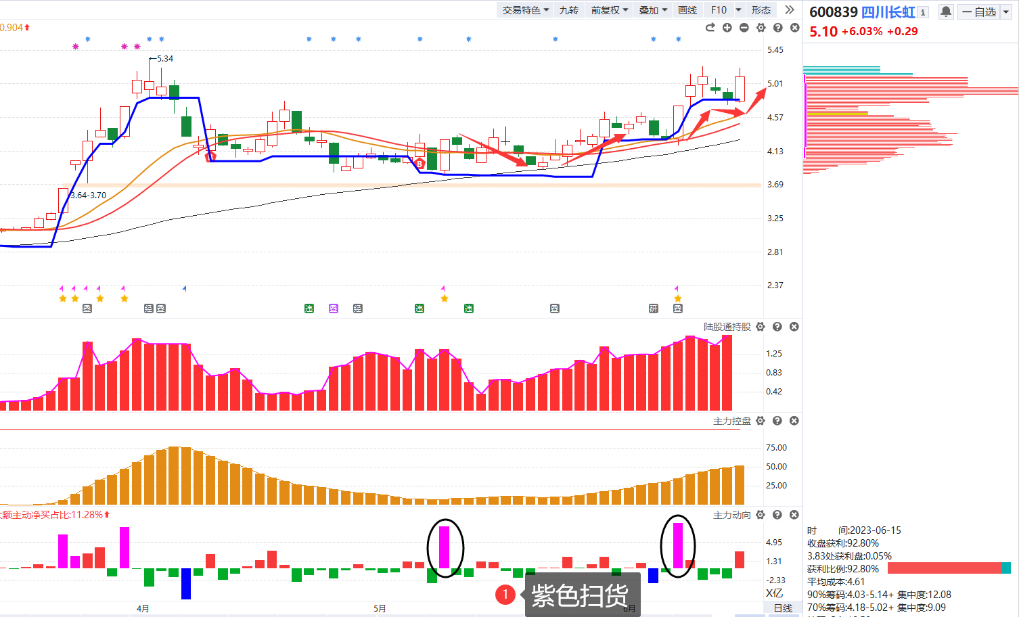This screenshot has height=617, width=1019.
Task: Toggle the 九转 indicator
Action: pyautogui.click(x=568, y=10)
